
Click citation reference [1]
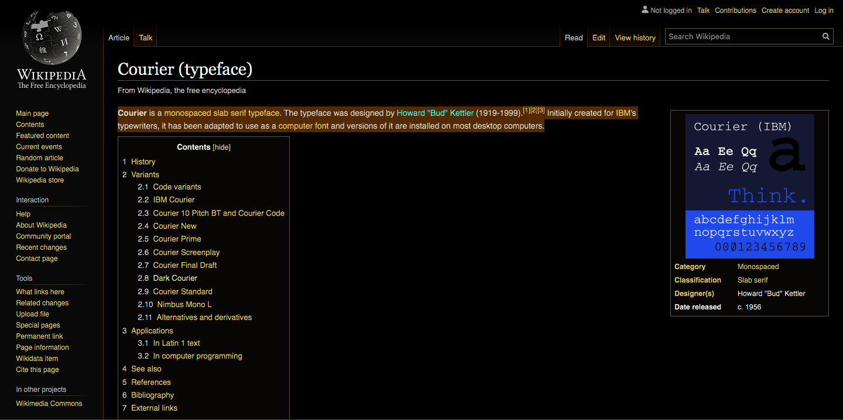click(526, 110)
